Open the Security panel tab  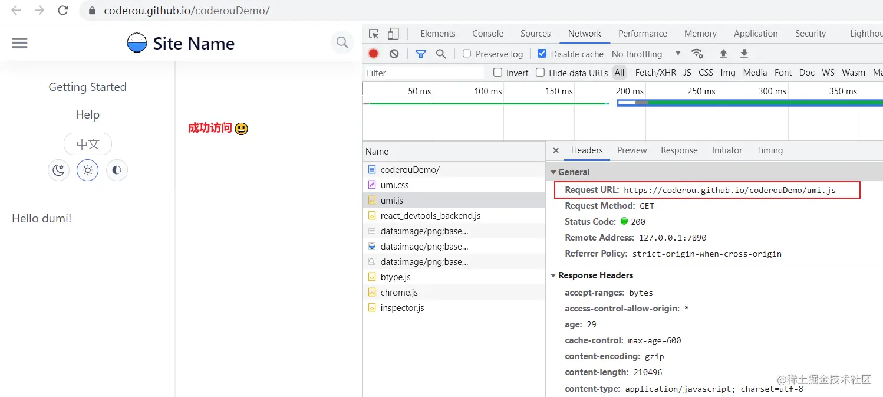point(810,34)
